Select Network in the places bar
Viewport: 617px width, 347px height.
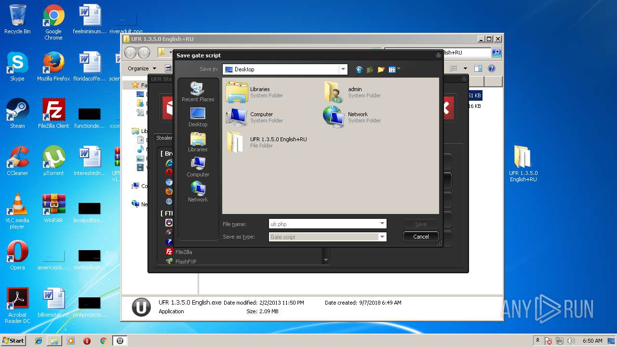point(198,192)
